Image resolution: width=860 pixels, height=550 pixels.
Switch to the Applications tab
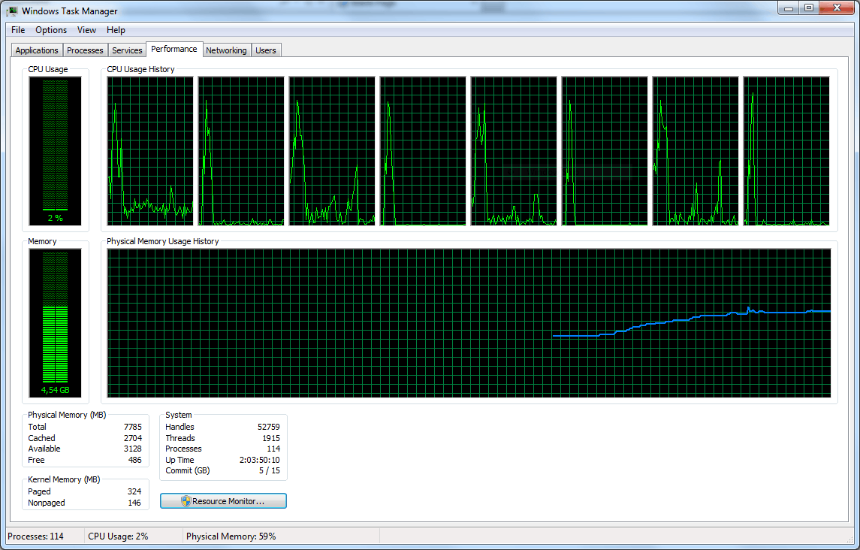tap(37, 50)
